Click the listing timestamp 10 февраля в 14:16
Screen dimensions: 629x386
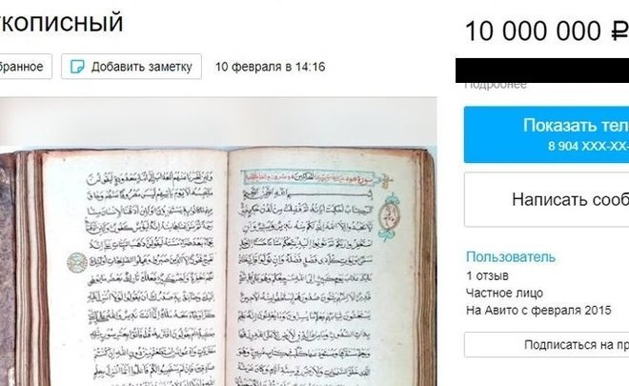tap(270, 67)
